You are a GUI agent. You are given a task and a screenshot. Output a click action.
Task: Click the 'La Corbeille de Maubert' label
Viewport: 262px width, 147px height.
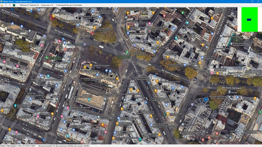click(90, 78)
